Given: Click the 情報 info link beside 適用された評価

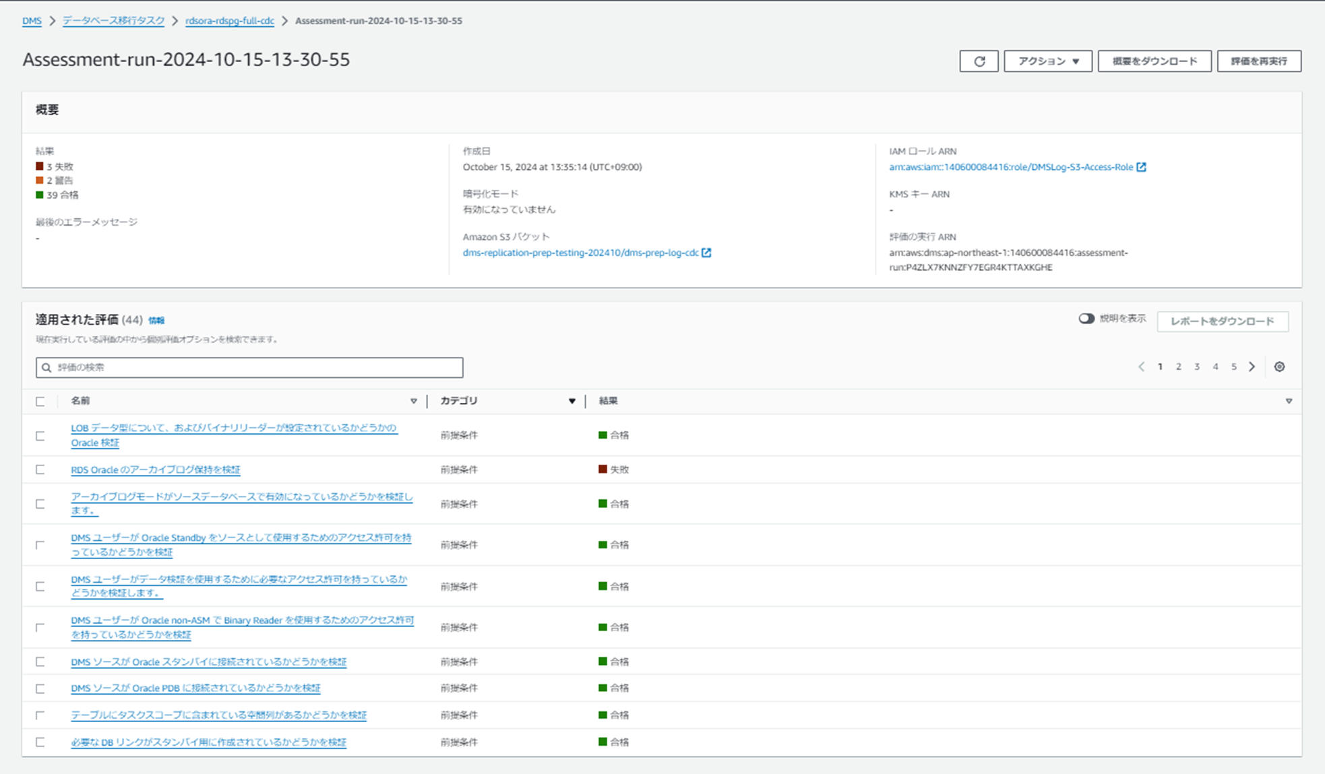Looking at the screenshot, I should coord(156,320).
